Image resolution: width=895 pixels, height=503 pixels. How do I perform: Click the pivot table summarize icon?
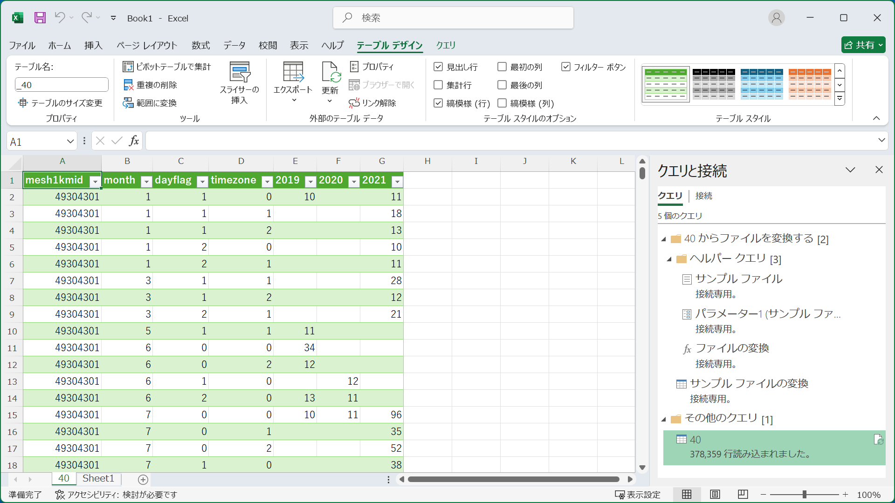[128, 67]
